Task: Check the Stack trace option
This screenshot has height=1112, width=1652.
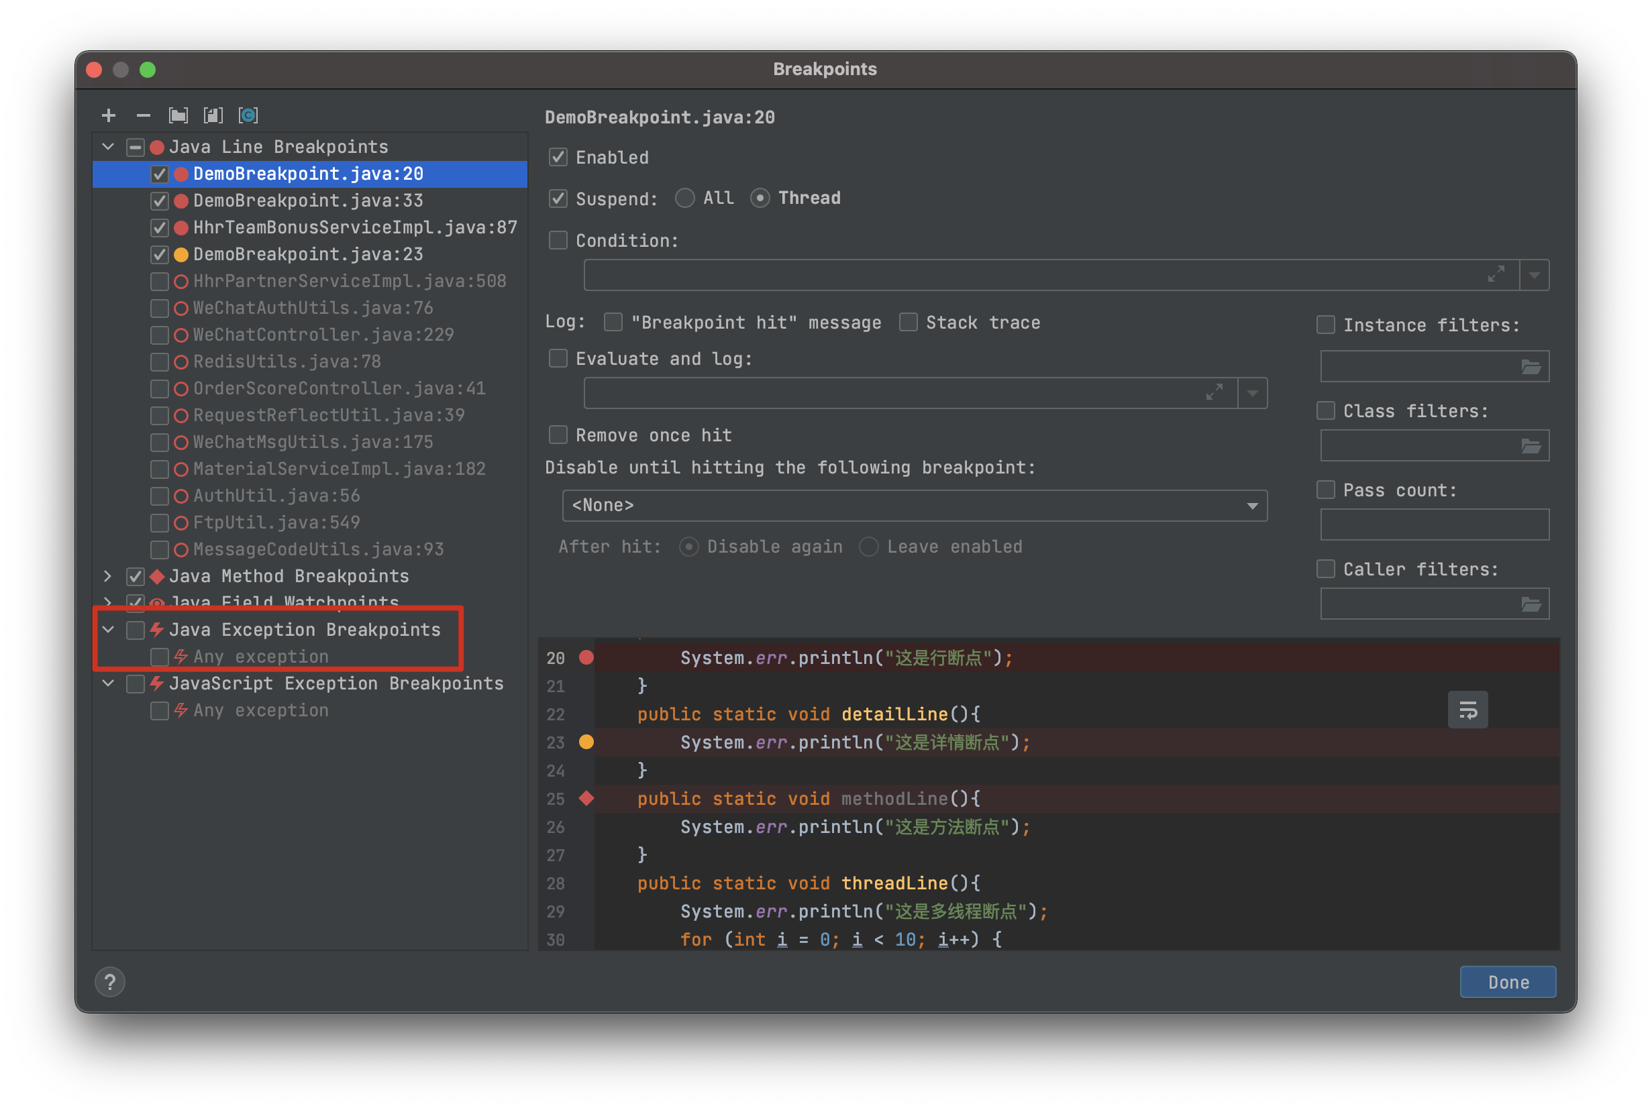Action: pos(908,322)
